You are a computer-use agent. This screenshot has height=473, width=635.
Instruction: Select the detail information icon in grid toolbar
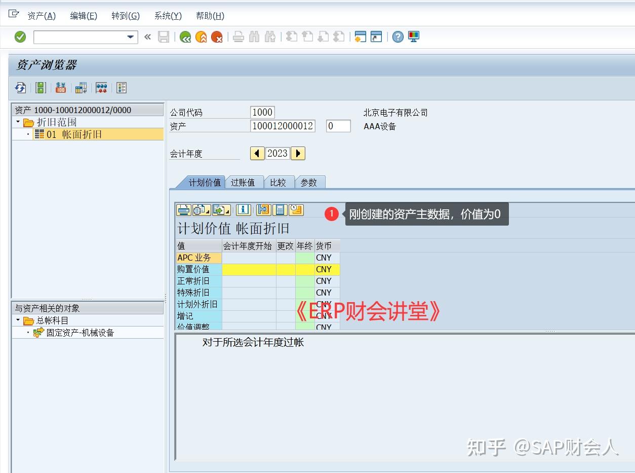[243, 210]
